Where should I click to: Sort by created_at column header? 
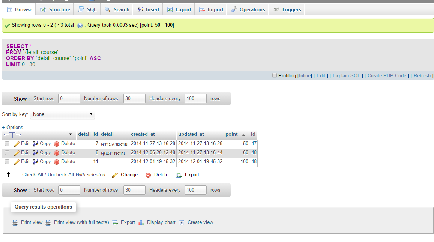143,134
